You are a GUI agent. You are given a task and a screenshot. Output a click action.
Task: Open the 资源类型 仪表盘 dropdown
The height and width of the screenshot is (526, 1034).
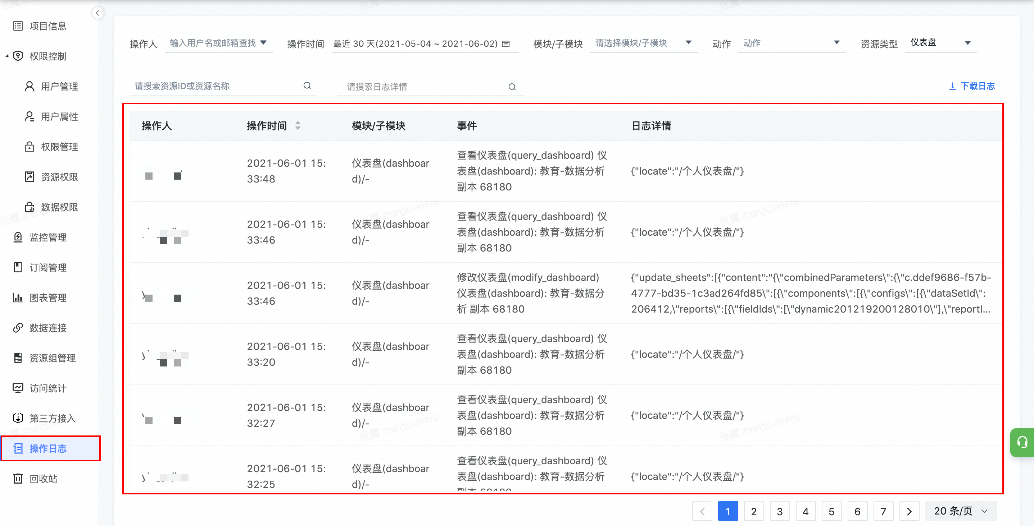tap(940, 43)
